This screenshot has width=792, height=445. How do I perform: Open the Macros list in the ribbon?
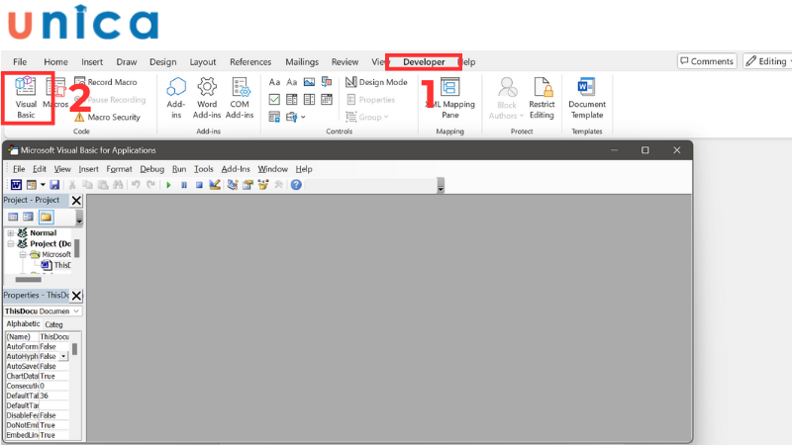tap(56, 94)
